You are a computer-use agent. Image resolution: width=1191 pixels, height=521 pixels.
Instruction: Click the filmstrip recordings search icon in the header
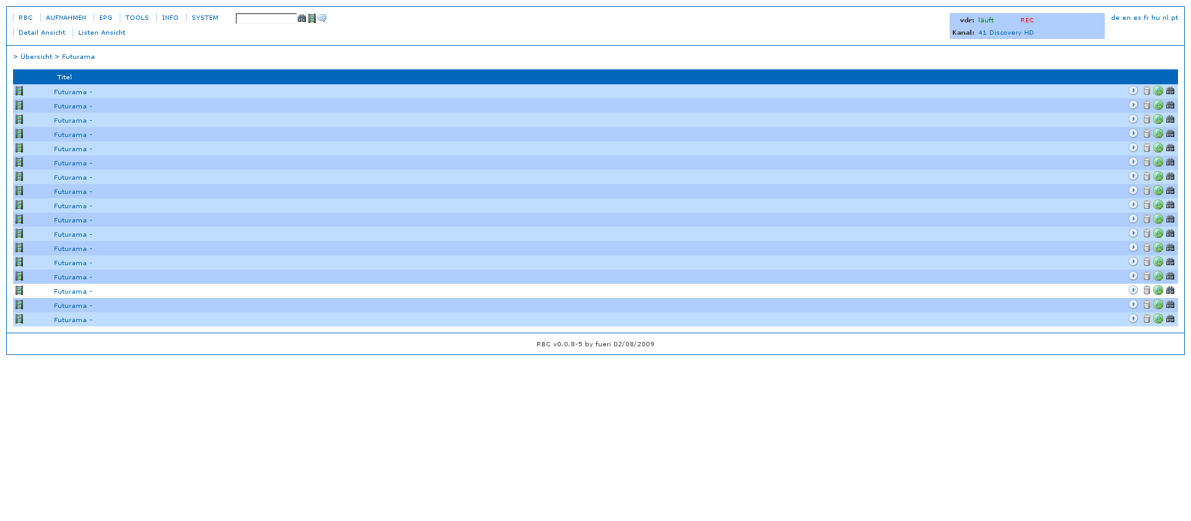point(312,19)
